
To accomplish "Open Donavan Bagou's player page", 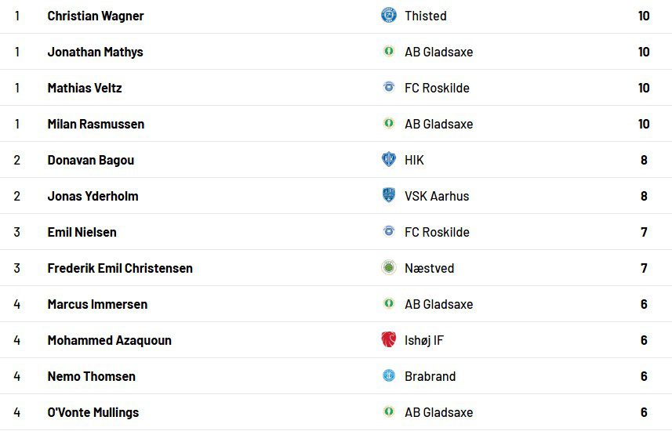I will 91,160.
